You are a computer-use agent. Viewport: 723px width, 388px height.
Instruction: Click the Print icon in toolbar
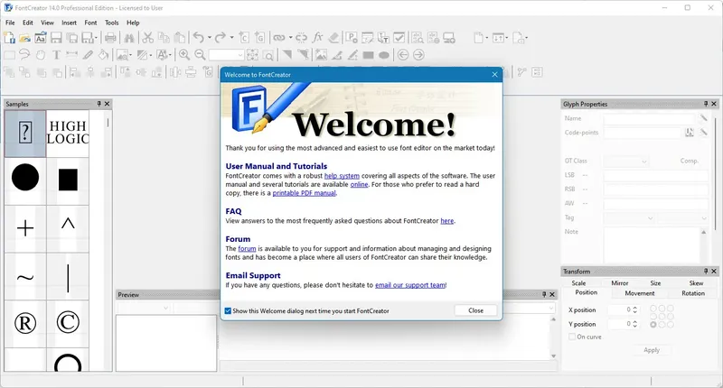coord(110,38)
